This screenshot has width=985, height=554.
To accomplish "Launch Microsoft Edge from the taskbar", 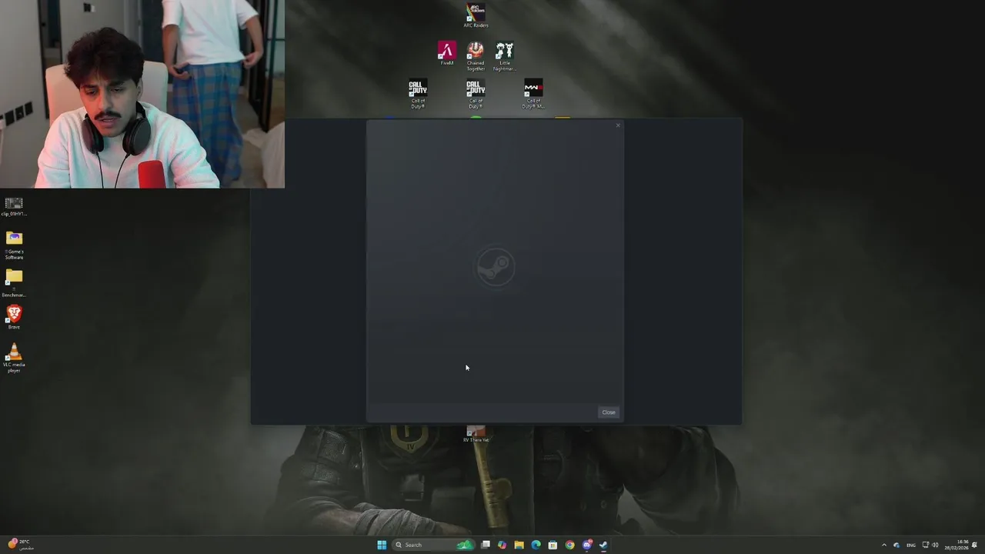I will coord(536,545).
